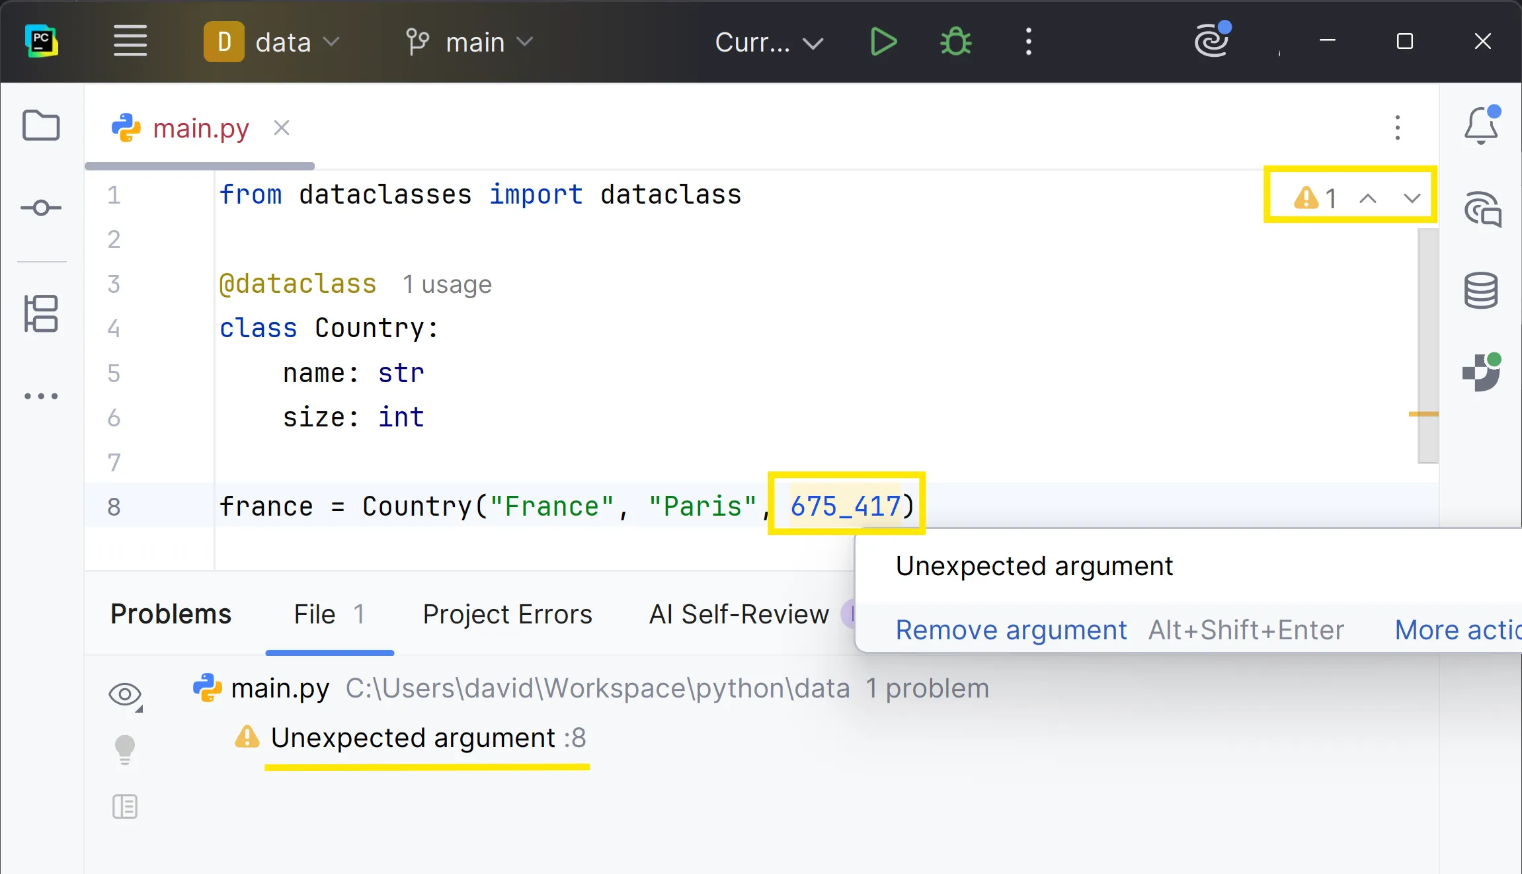Switch to the Project Errors tab

point(507,614)
